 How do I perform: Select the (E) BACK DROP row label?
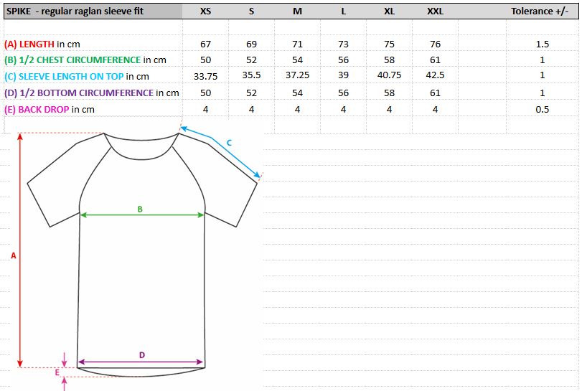(x=50, y=110)
